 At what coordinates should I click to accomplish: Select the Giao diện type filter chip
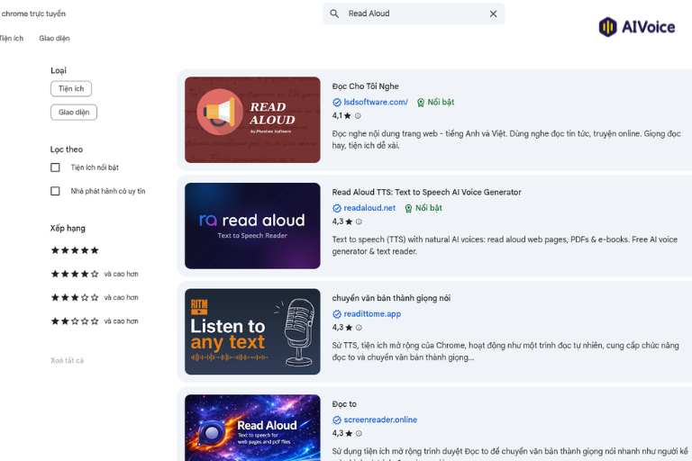pos(74,112)
